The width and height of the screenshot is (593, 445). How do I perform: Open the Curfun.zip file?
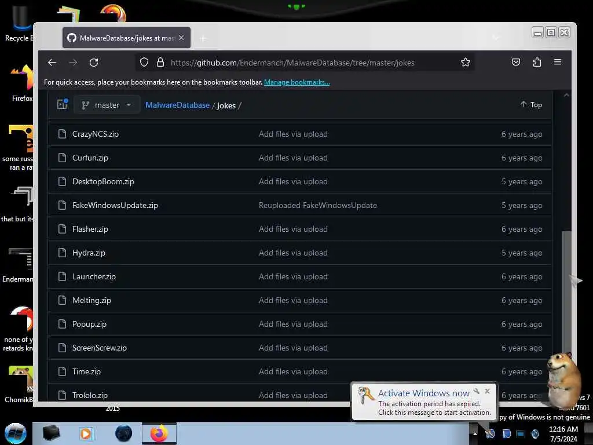point(90,158)
